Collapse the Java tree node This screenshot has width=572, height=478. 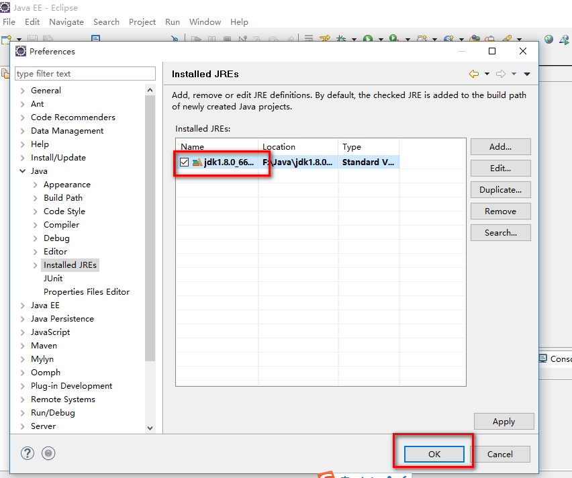click(23, 171)
